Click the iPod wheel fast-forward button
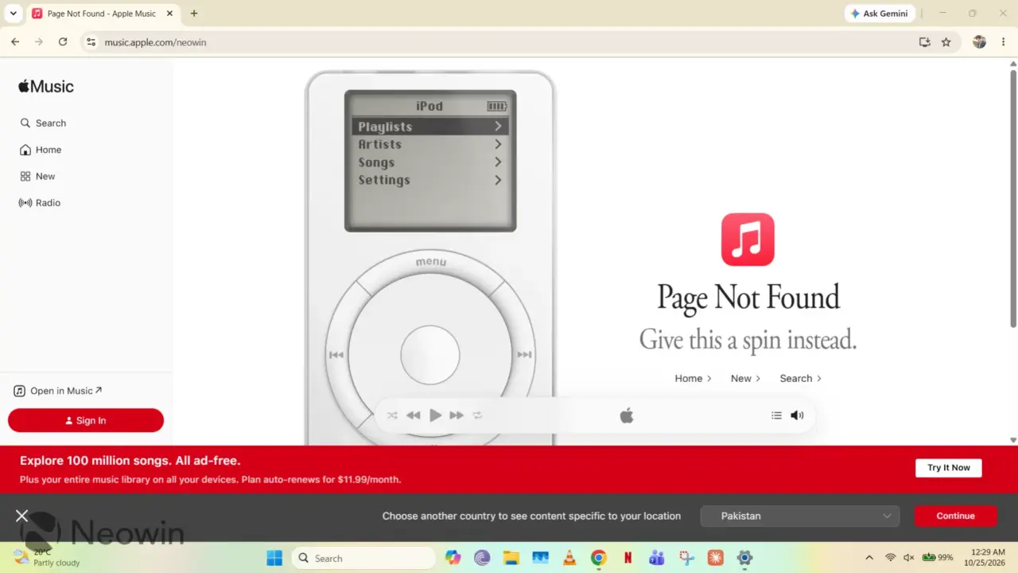The image size is (1018, 573). 524,355
